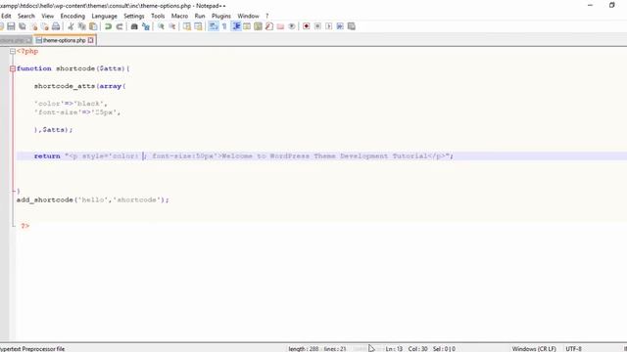Click Run Macro Multiple Times icon
This screenshot has width=627, height=352.
340,26
